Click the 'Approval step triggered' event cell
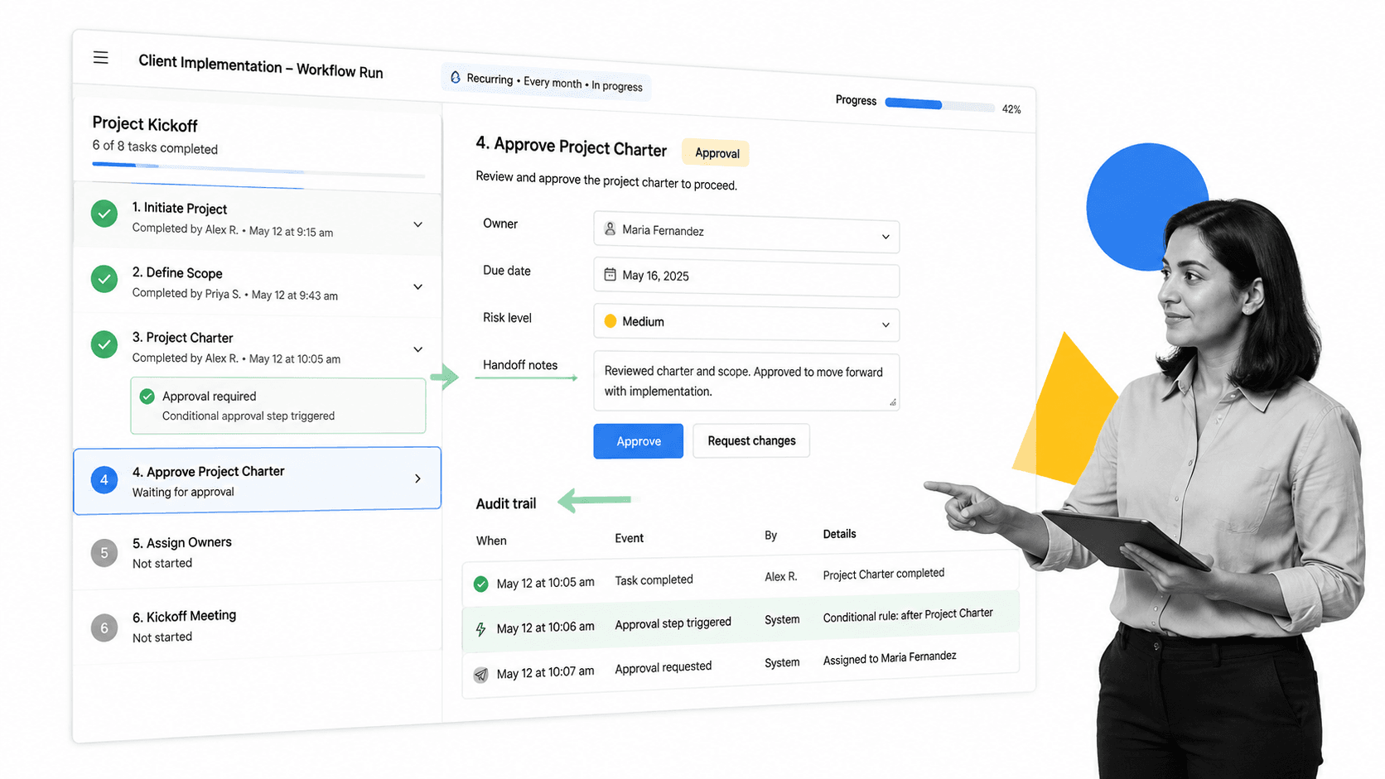The image size is (1385, 779). (673, 623)
